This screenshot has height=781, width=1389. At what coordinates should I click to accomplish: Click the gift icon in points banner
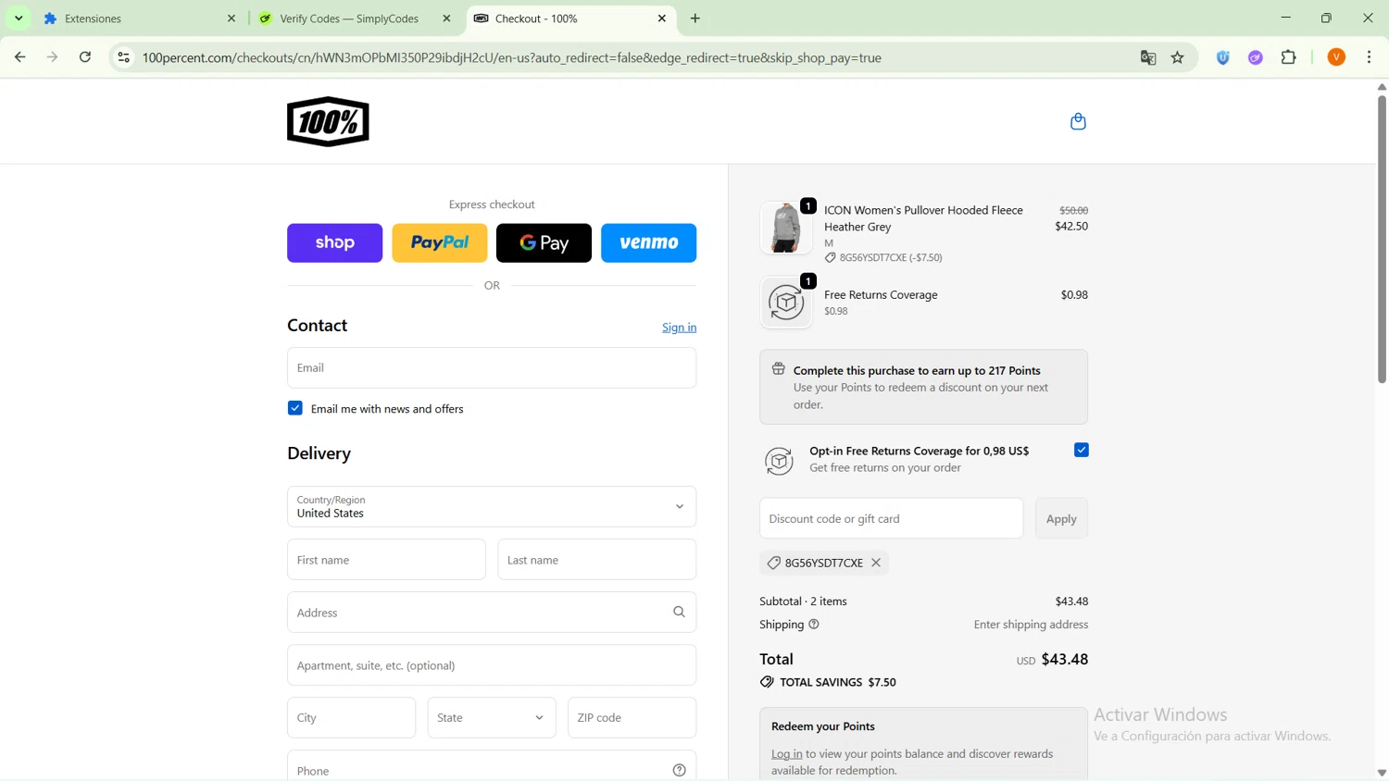779,369
